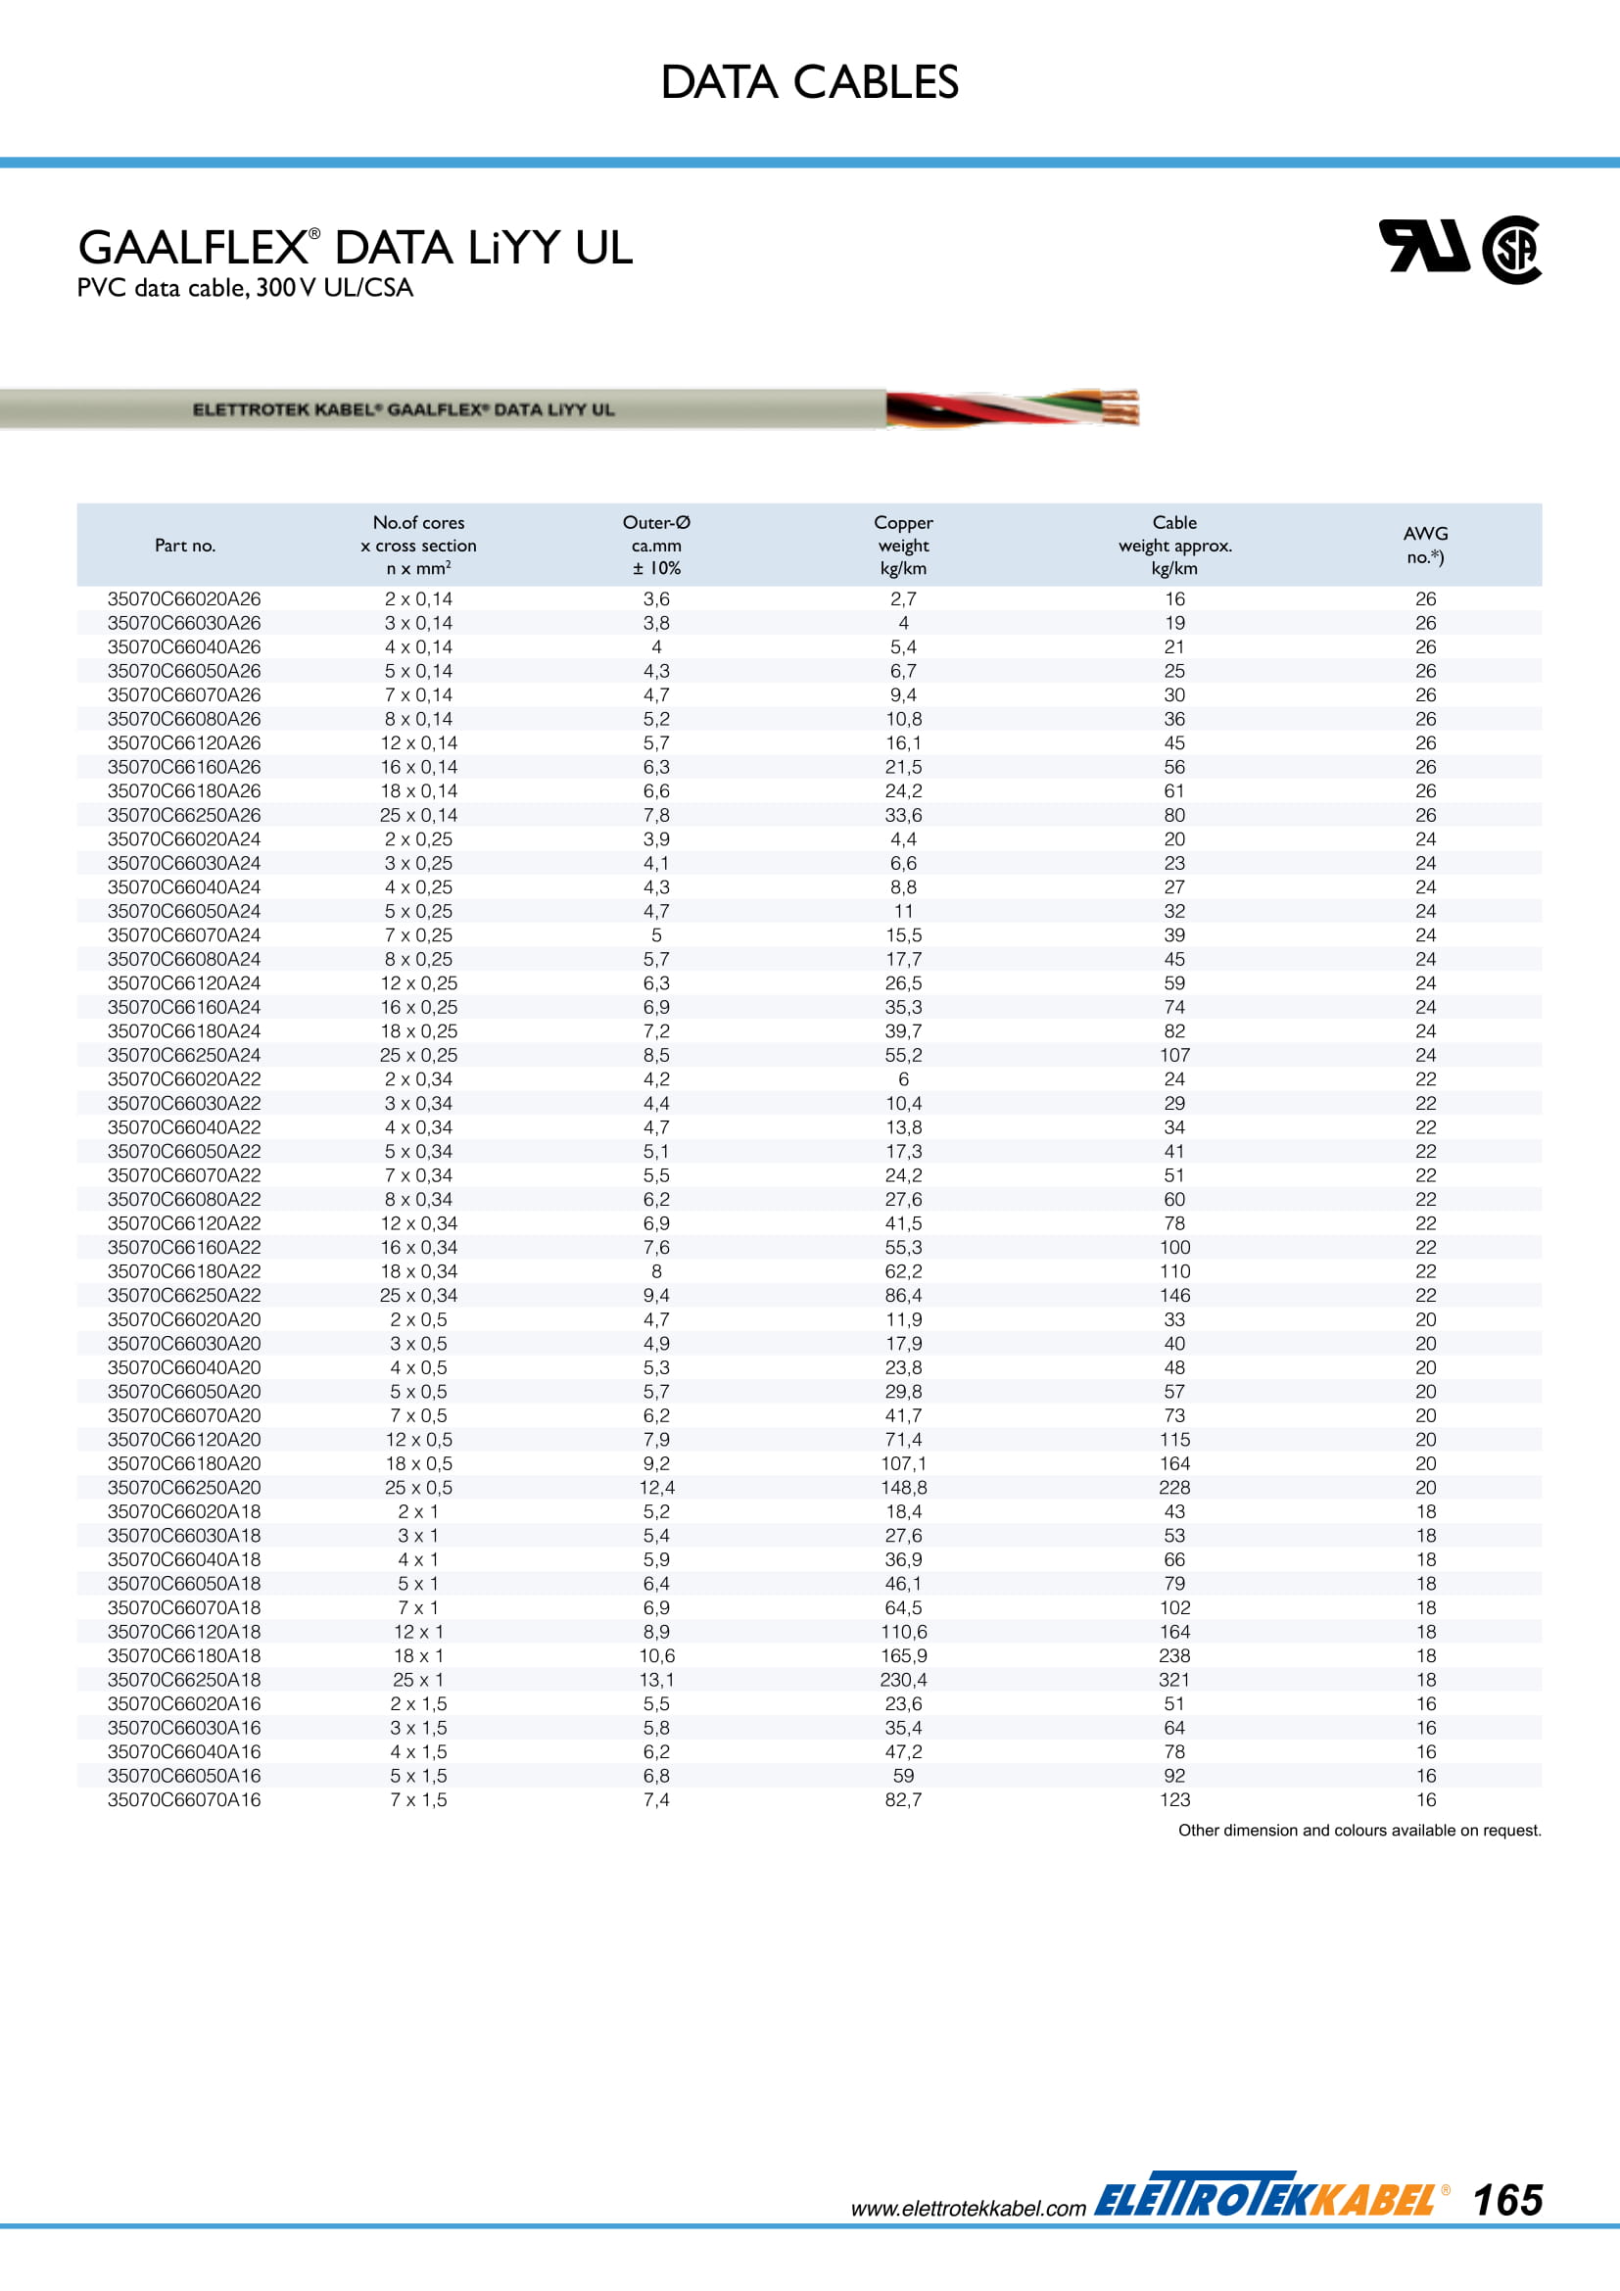Viewport: 1620px width, 2291px height.
Task: Click the 228 cable weight value
Action: pos(1175,1488)
